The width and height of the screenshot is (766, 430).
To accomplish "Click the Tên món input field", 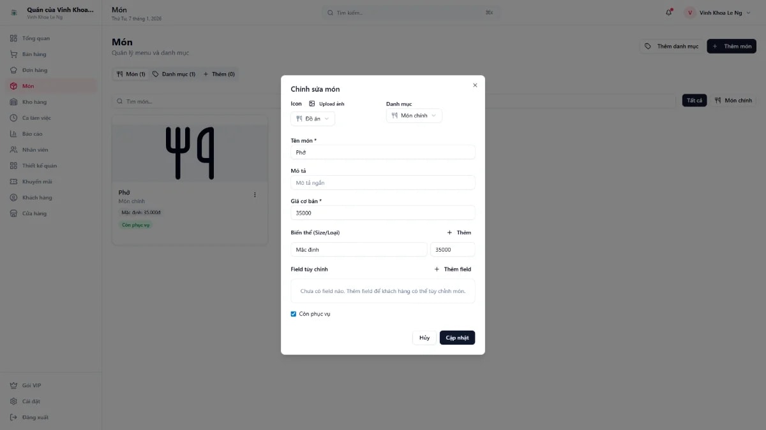I will click(383, 152).
